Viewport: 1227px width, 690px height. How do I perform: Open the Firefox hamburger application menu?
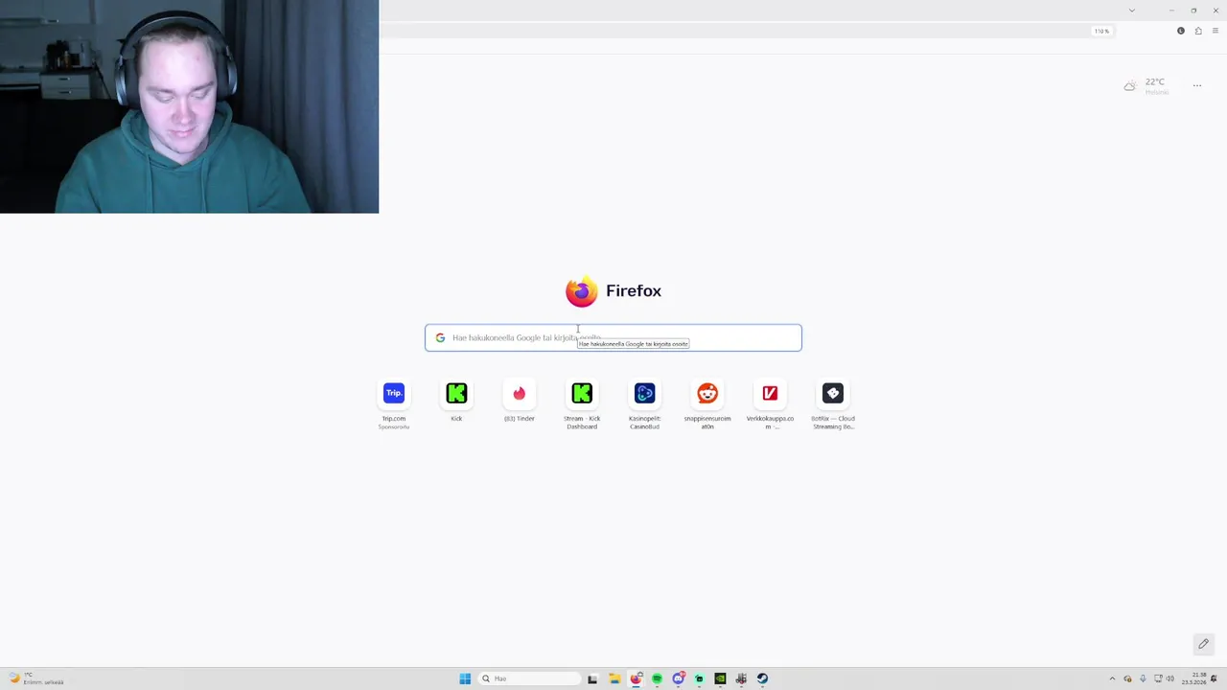1215,31
